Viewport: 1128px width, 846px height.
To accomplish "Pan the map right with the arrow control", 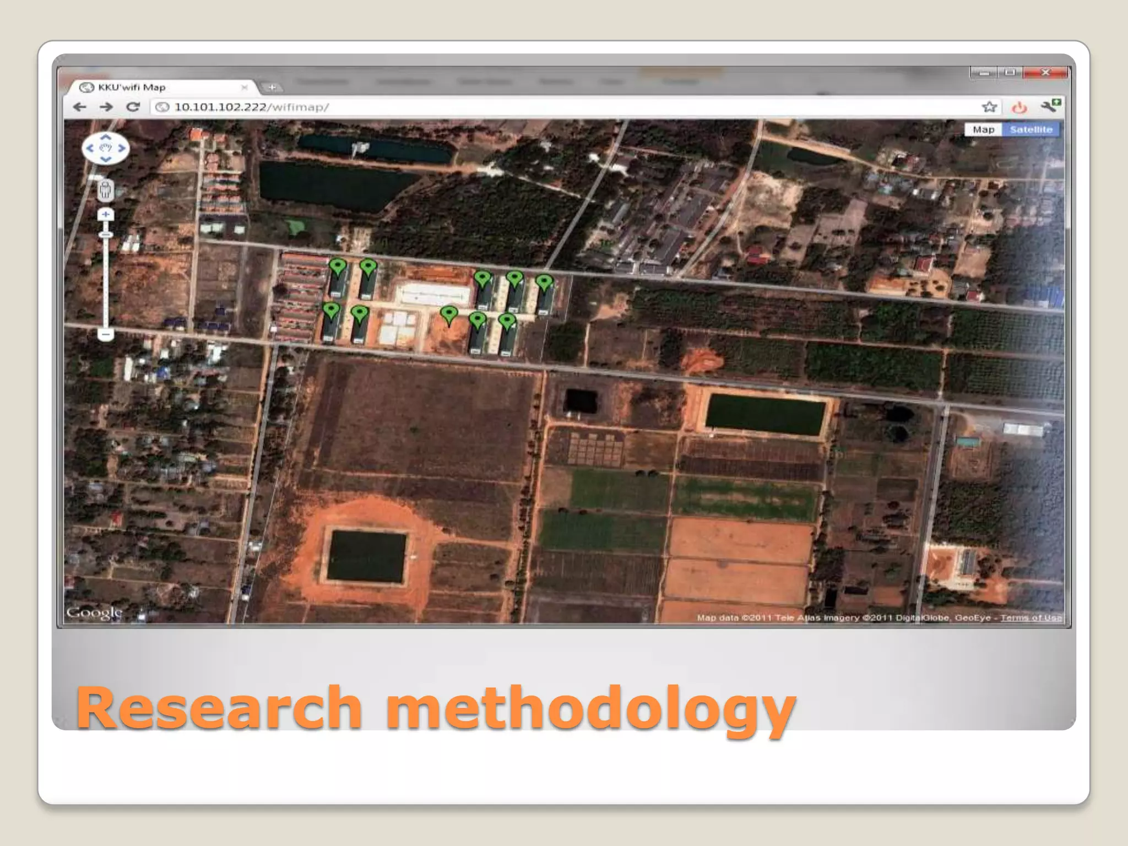I will tap(122, 148).
